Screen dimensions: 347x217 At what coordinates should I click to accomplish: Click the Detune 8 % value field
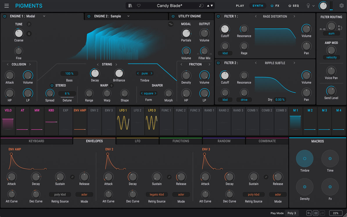[x=67, y=94]
